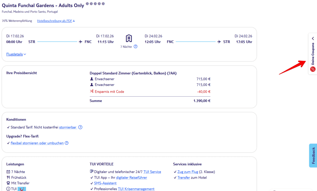Click the scissors icon by Ersparnis mit Code
Viewport: 317px width, 191px height.
[x=92, y=91]
